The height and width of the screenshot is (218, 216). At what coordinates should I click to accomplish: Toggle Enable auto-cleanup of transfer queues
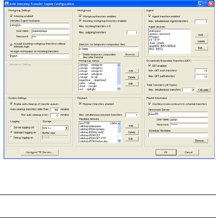point(11,104)
